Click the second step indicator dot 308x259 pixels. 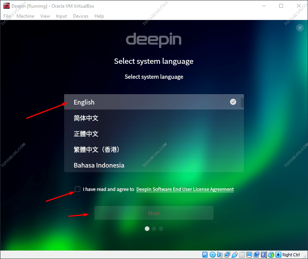click(x=154, y=229)
